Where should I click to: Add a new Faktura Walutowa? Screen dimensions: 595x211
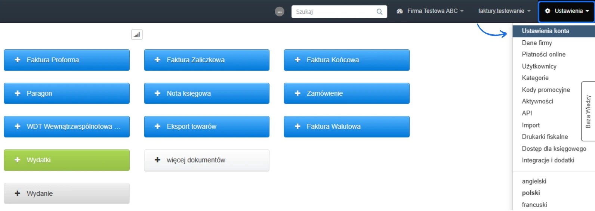tap(346, 127)
